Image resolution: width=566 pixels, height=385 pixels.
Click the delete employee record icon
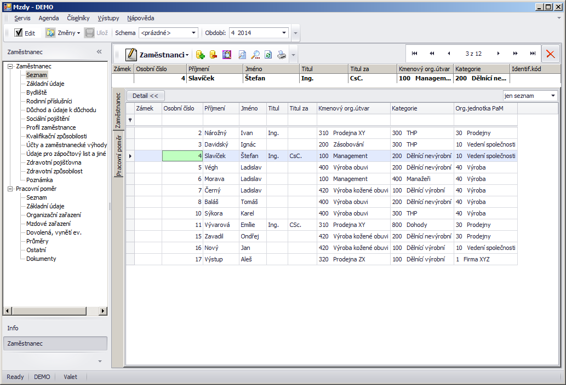tap(214, 55)
